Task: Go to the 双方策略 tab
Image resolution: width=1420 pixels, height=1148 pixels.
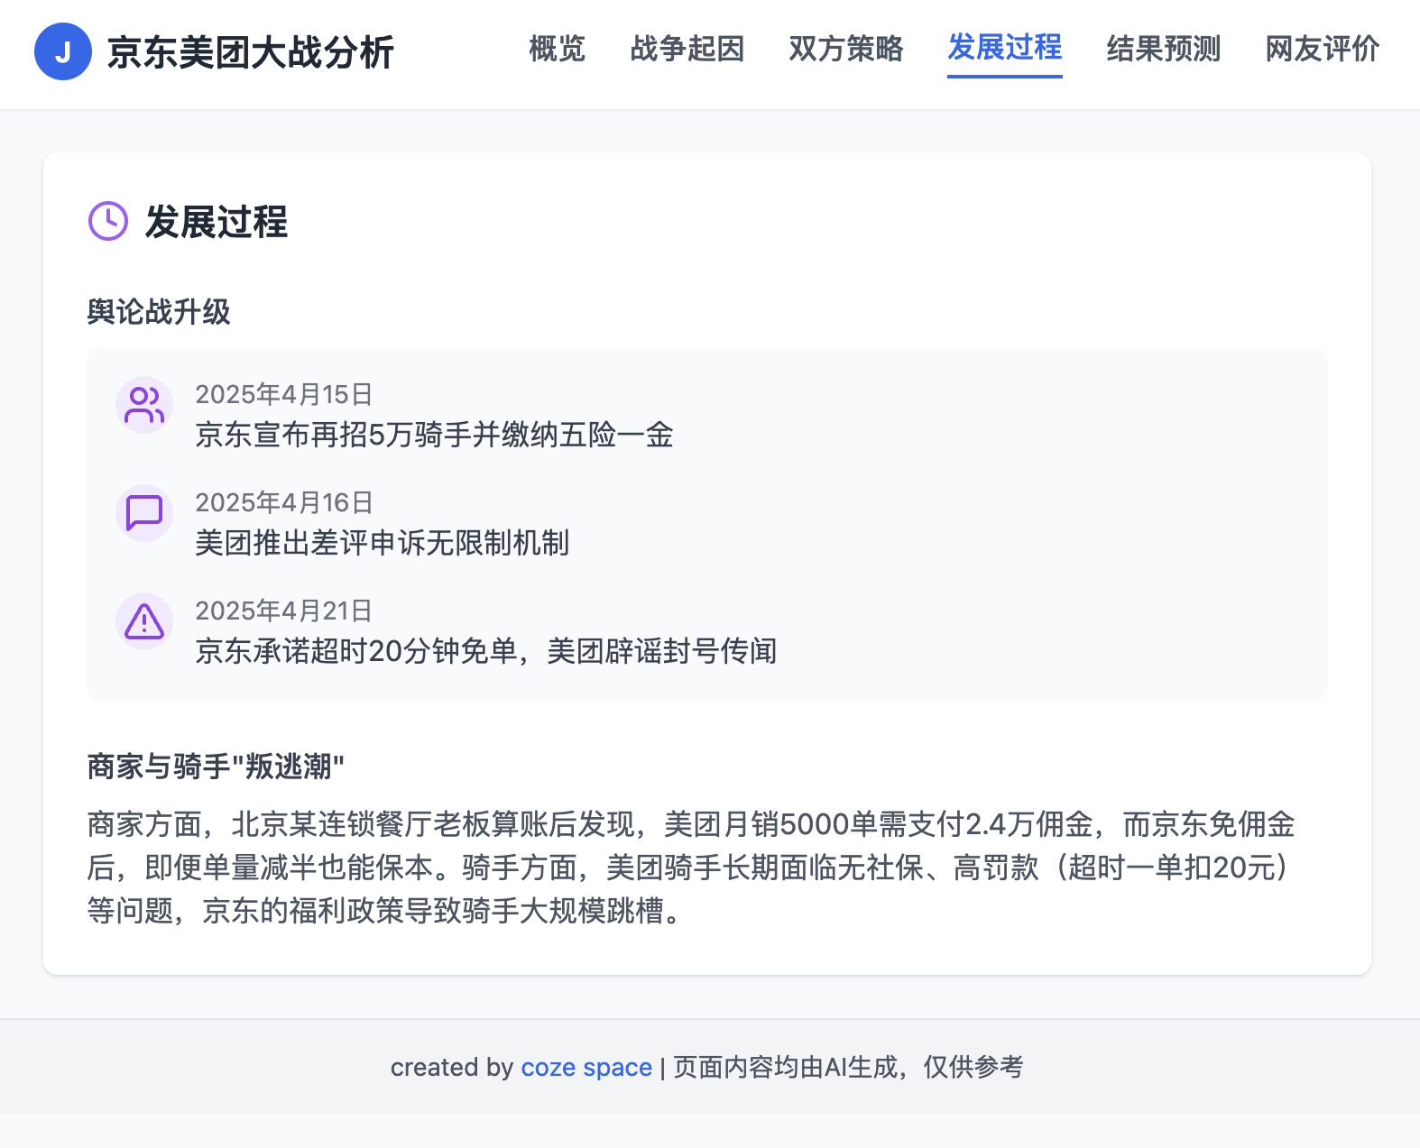Action: pos(845,49)
